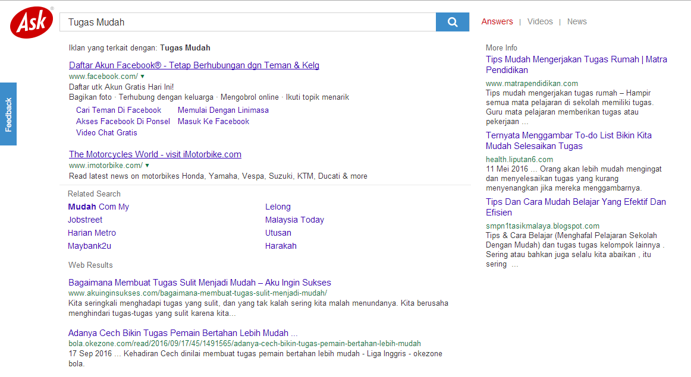The width and height of the screenshot is (691, 377).
Task: Open Tips Mudah Mengerjakan Tugas Rumah link
Action: pos(576,65)
